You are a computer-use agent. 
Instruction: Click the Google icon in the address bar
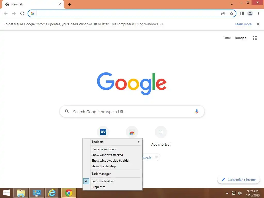tap(32, 13)
